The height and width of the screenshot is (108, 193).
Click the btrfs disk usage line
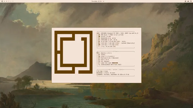[112, 41]
